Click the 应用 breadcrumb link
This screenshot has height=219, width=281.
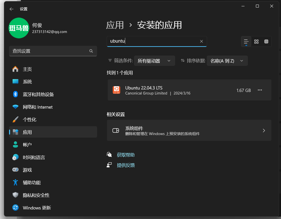tap(115, 25)
